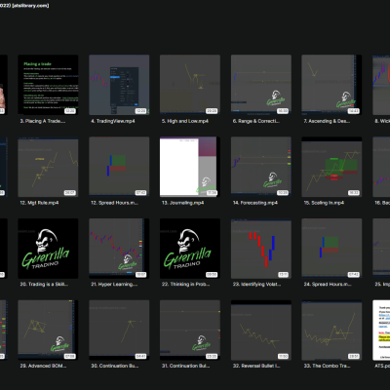Select the 12. Mgt Rule.mp4 thumbnail
390x390 pixels.
pyautogui.click(x=48, y=167)
